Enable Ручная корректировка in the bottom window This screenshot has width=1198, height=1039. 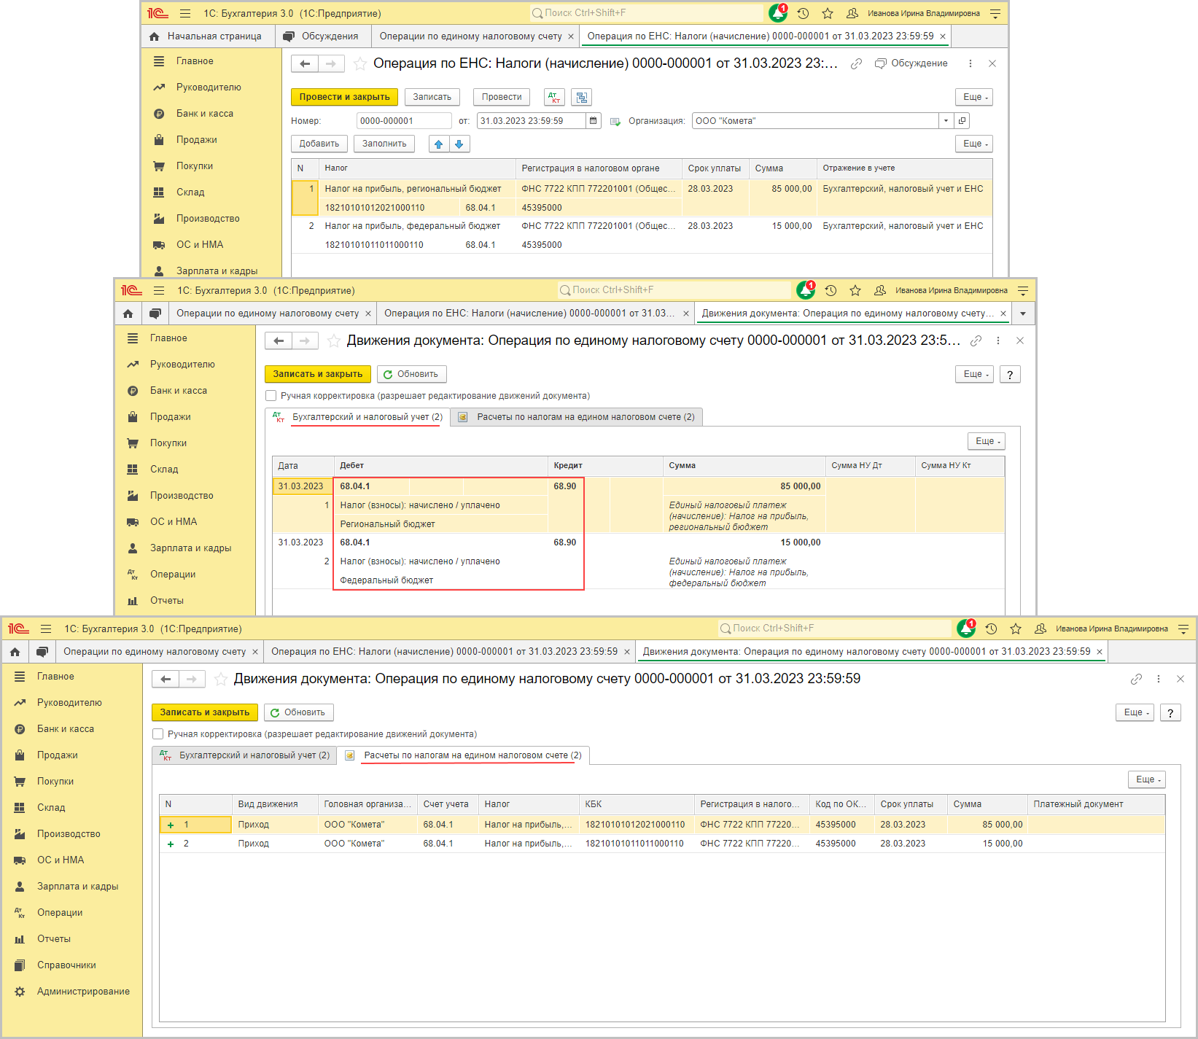(158, 734)
